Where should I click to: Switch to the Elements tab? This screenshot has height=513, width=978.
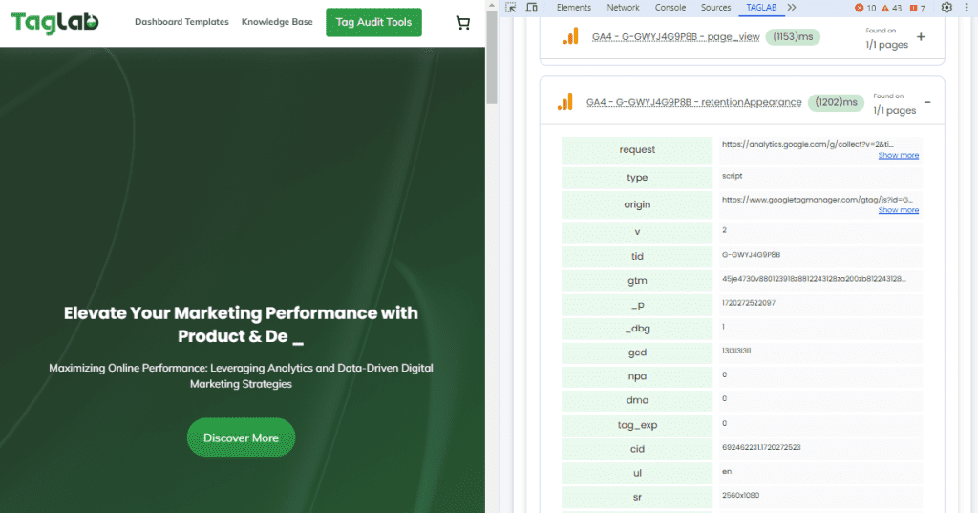pos(574,8)
